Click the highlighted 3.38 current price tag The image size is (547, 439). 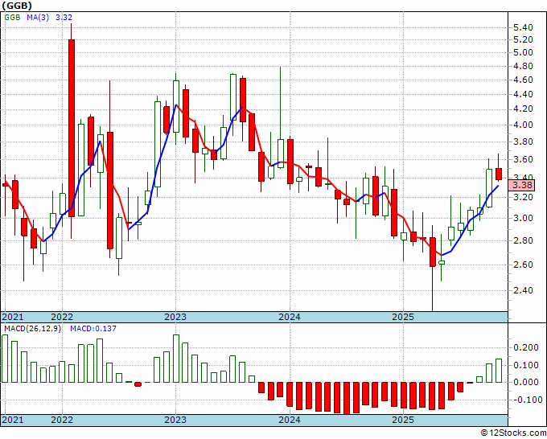pos(521,185)
